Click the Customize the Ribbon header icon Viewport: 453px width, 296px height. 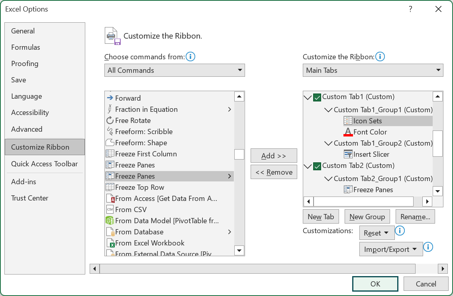113,36
